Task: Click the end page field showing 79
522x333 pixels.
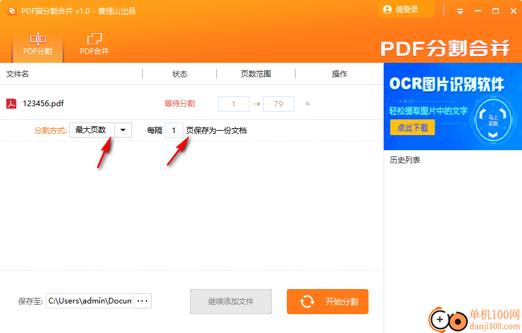Action: 279,104
